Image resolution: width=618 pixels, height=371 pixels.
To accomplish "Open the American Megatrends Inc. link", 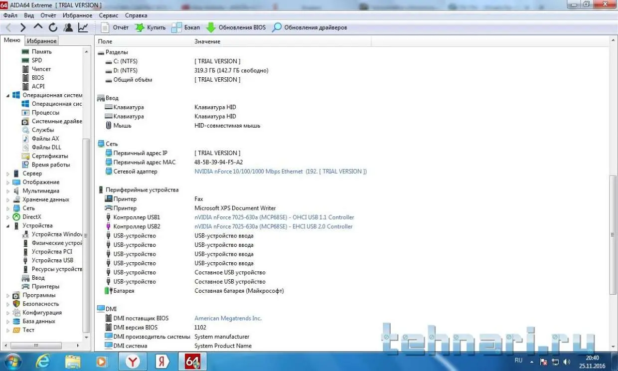I will [x=228, y=318].
